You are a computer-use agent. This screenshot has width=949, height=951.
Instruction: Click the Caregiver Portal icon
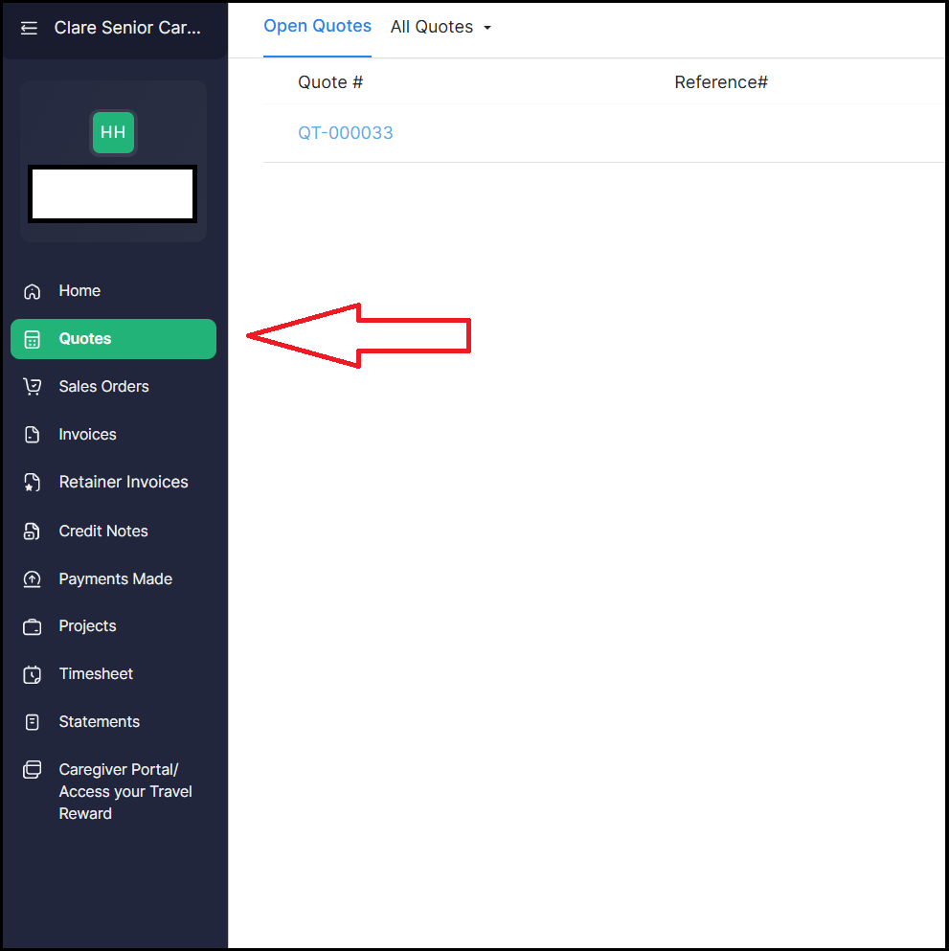pyautogui.click(x=33, y=770)
